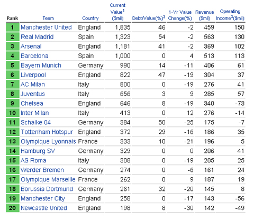The width and height of the screenshot is (254, 220).
Task: Open the Chelsea team link
Action: 32,104
